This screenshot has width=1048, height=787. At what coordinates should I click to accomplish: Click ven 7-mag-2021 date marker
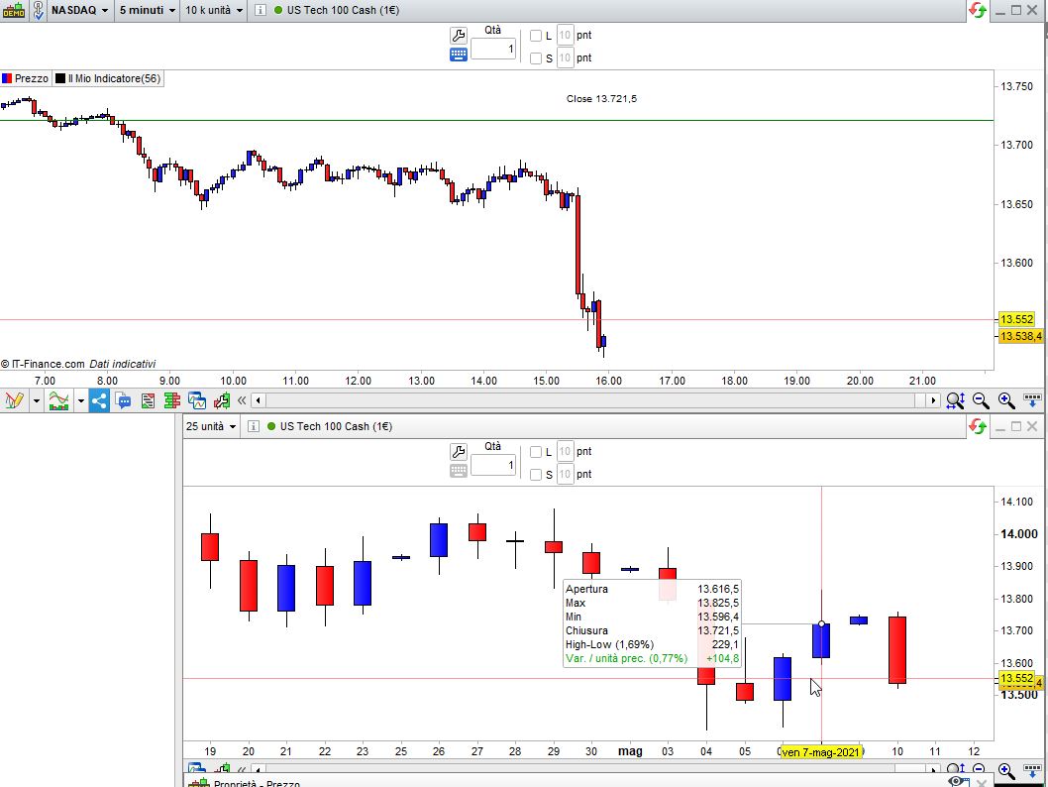821,752
